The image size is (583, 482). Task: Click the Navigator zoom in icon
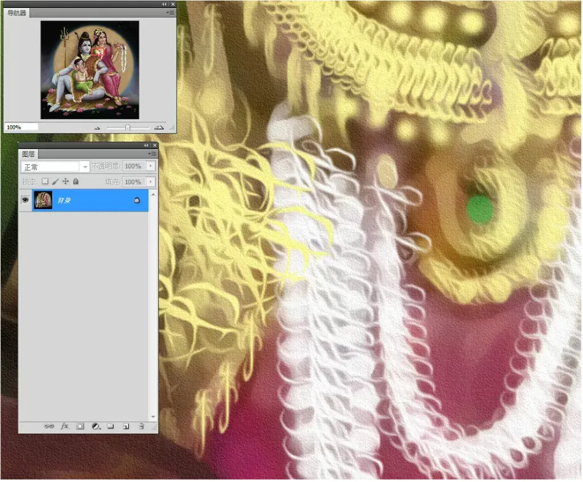pos(159,128)
